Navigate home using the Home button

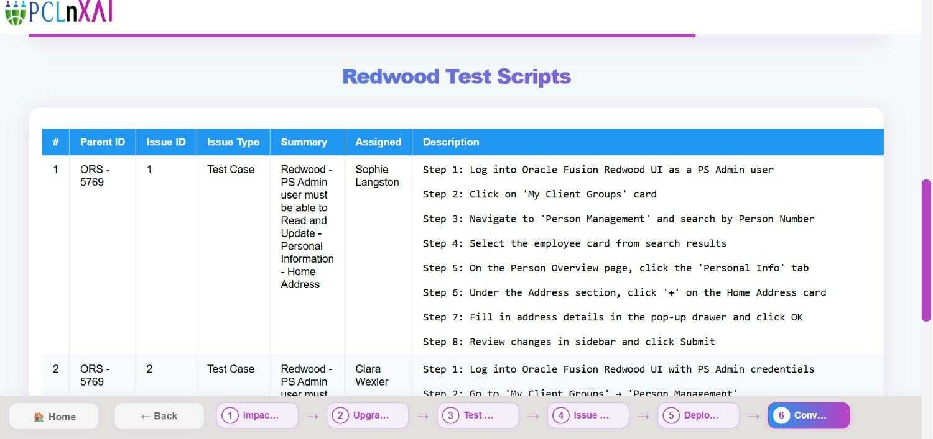(54, 416)
